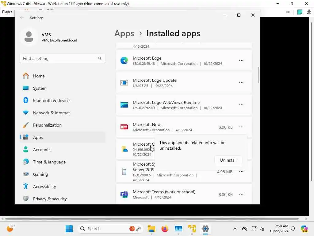Open Bluetooth & devices settings
Image resolution: width=314 pixels, height=236 pixels.
(63, 100)
